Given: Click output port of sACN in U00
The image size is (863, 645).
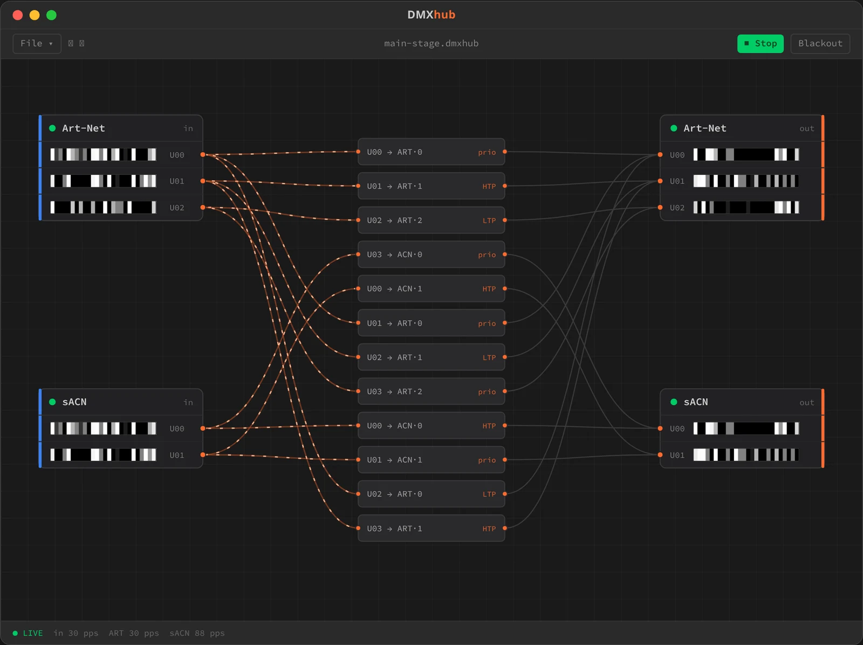Looking at the screenshot, I should click(203, 428).
